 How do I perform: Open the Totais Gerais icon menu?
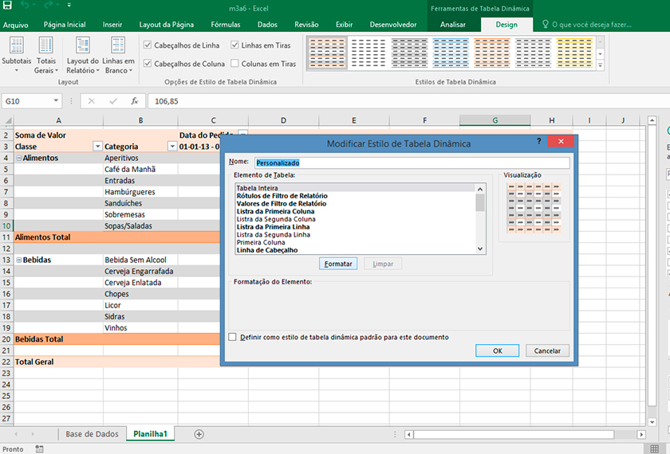(45, 55)
